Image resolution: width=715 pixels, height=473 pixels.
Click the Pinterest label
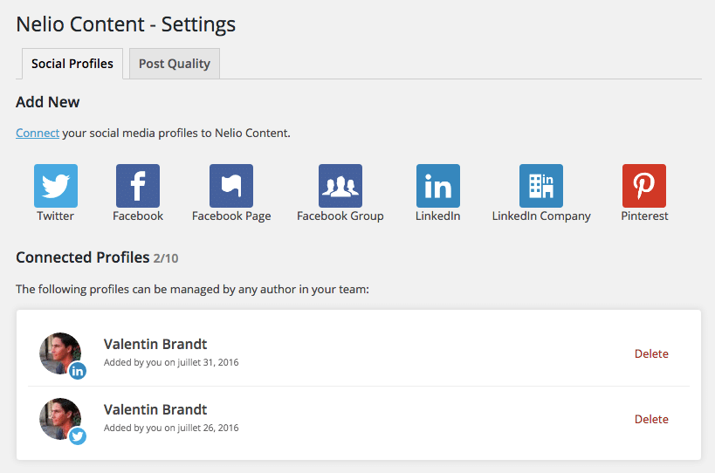[644, 216]
